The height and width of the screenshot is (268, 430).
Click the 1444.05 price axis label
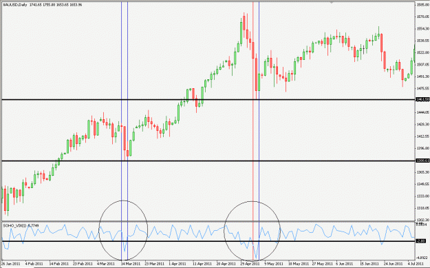[423, 112]
